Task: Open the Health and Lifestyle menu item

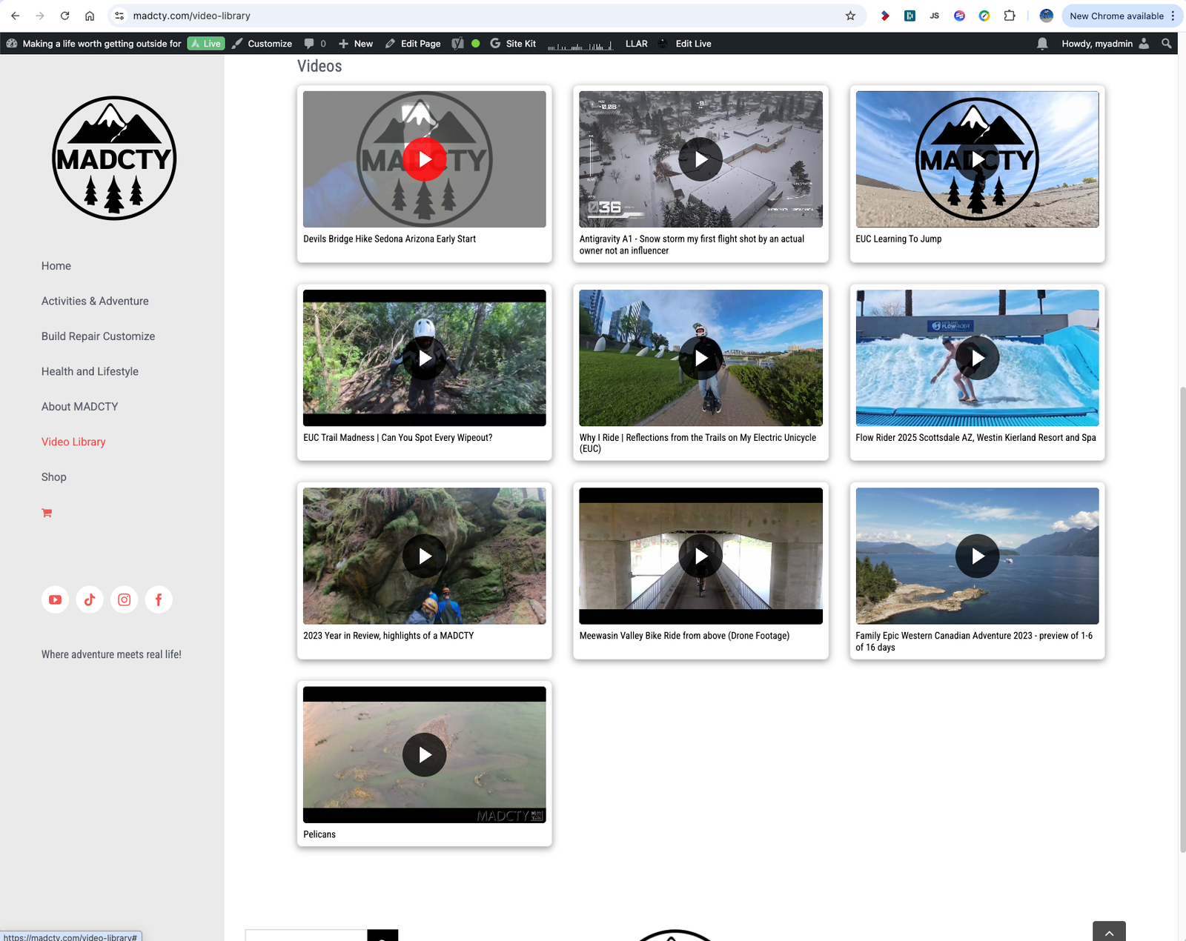Action: click(90, 371)
